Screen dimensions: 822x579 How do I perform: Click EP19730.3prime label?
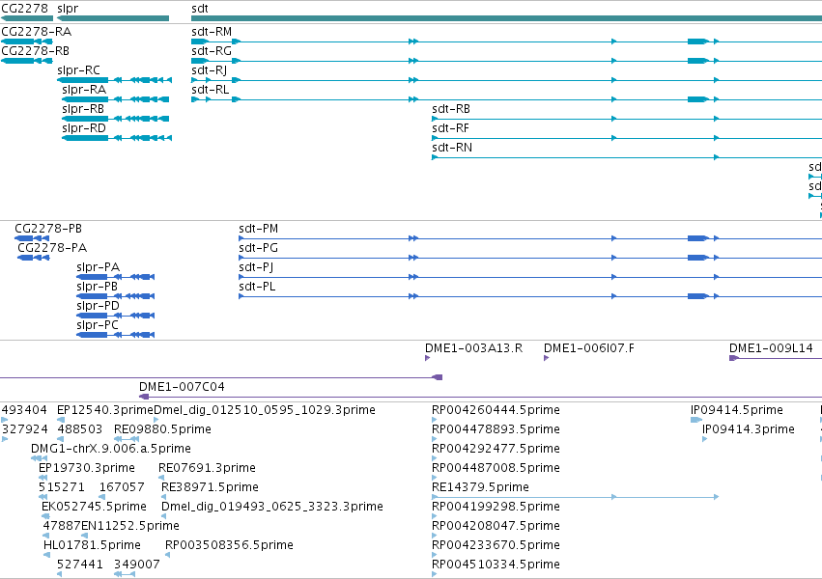pyautogui.click(x=87, y=468)
